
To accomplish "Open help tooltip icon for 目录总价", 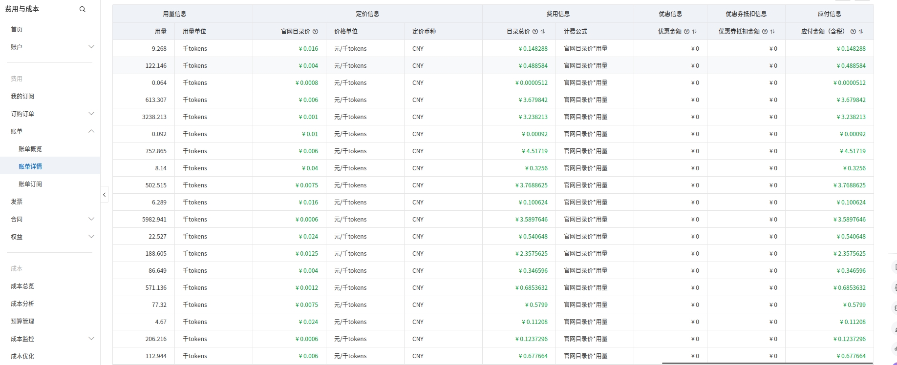I will pyautogui.click(x=535, y=31).
